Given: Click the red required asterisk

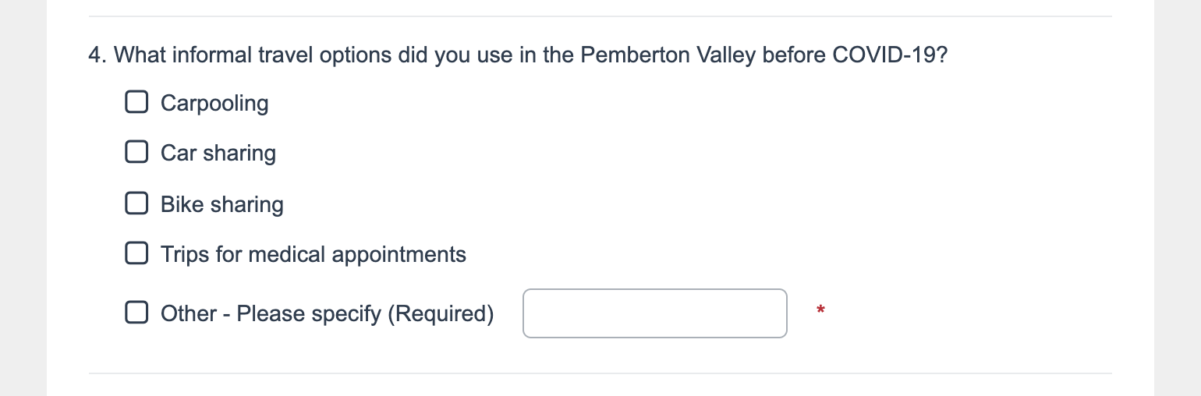Looking at the screenshot, I should click(820, 311).
